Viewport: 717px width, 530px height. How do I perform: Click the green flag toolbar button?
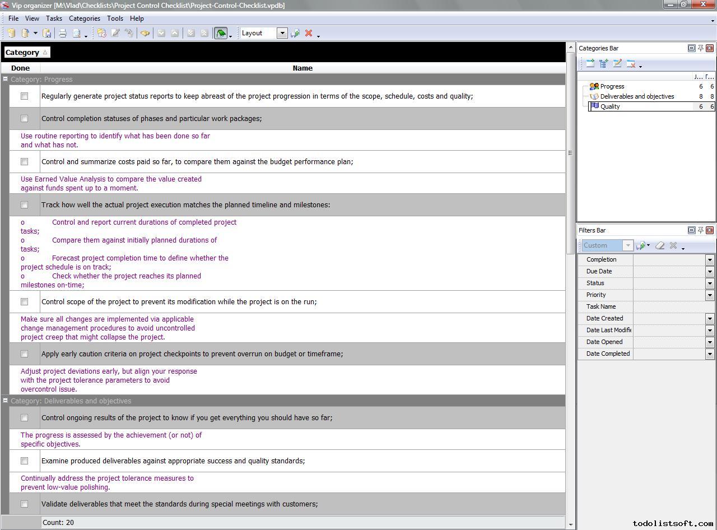point(221,34)
